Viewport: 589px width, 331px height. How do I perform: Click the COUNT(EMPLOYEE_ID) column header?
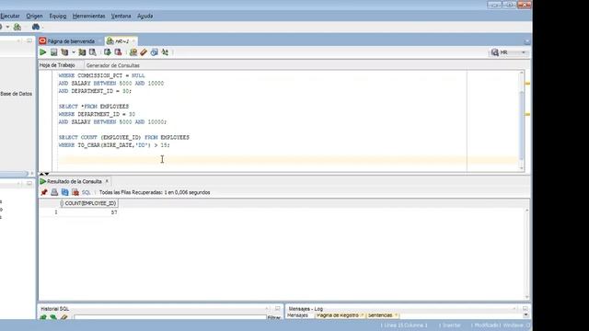click(88, 203)
